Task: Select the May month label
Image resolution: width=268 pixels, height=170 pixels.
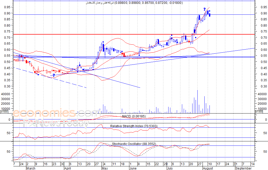Action: tap(105, 168)
